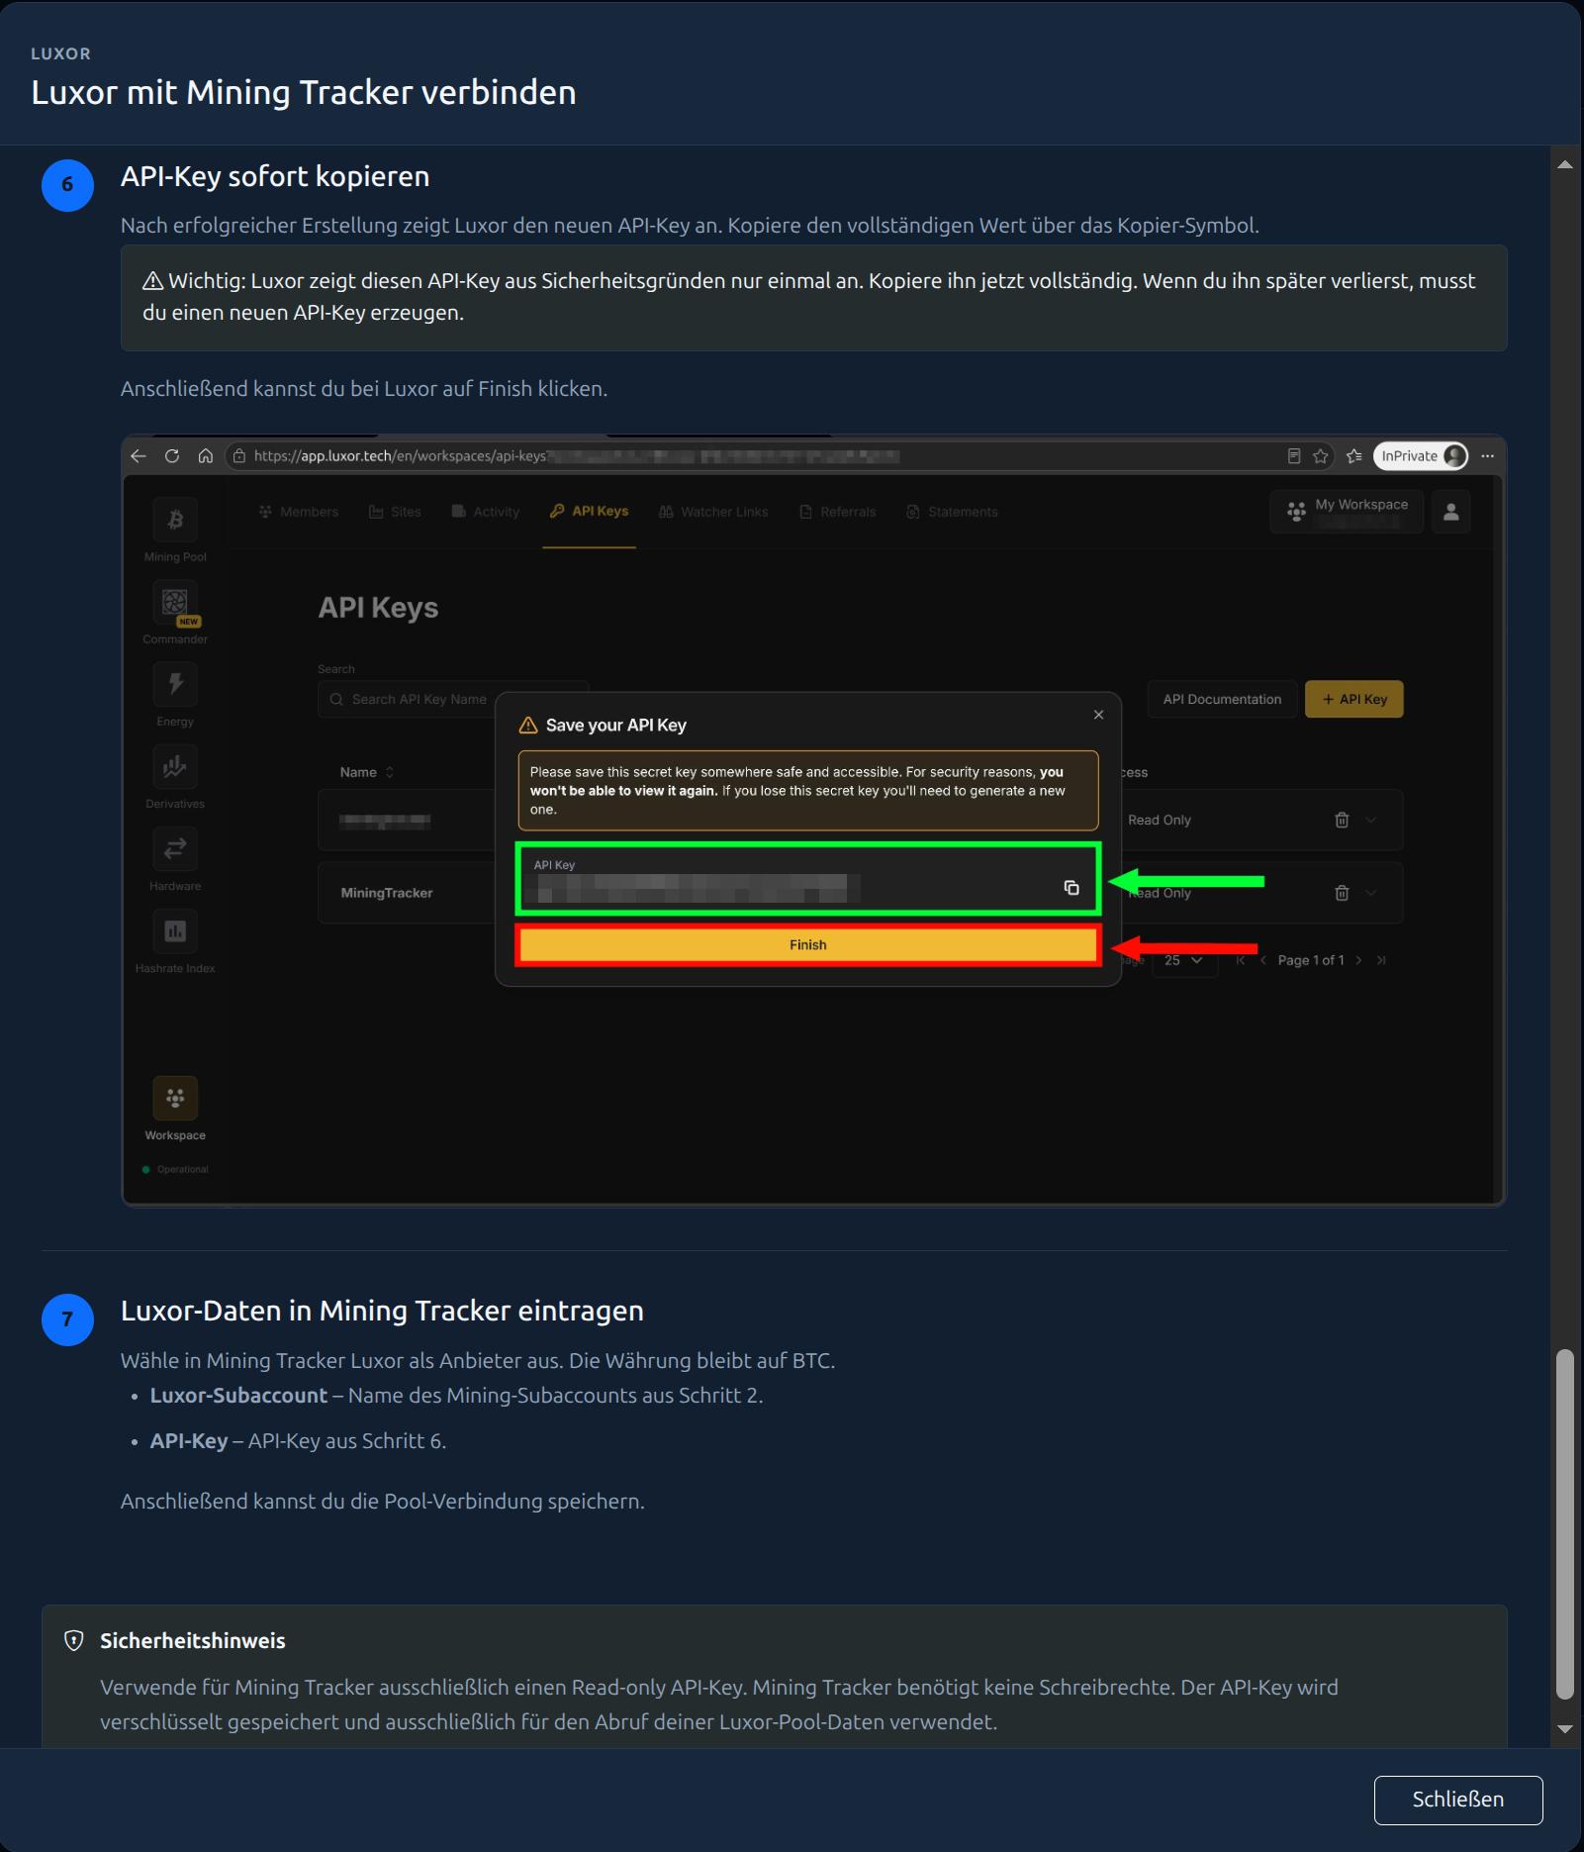The width and height of the screenshot is (1584, 1852).
Task: Expand the MiningTracker row chevron
Action: coord(1371,893)
